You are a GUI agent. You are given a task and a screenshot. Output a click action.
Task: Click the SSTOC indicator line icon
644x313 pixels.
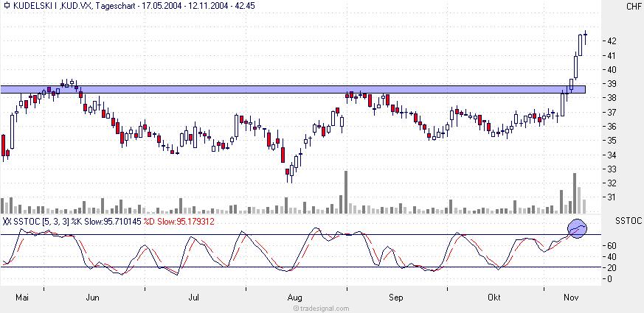click(7, 221)
